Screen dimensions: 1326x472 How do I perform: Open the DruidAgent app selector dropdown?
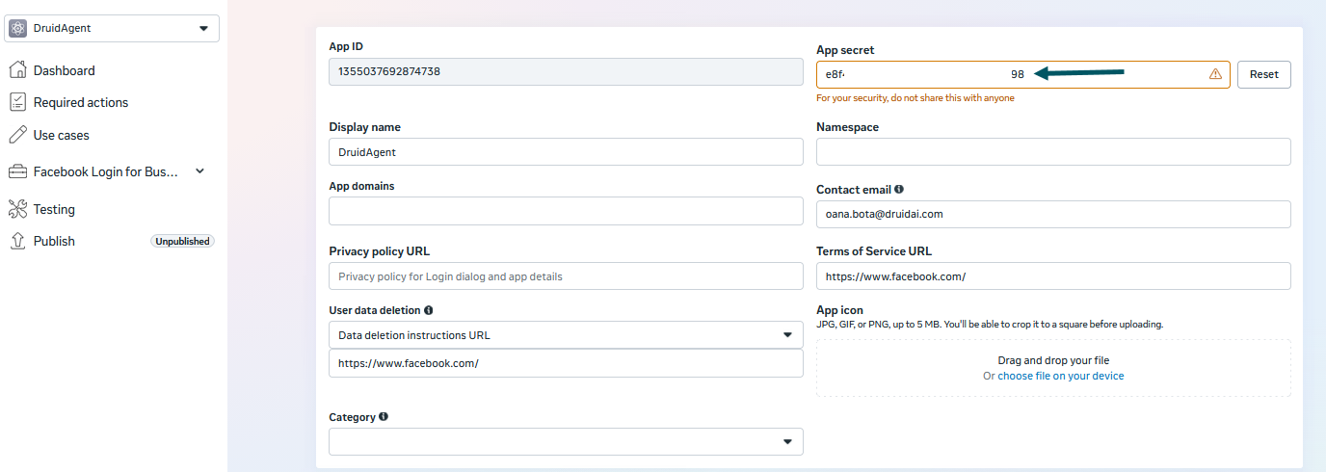[112, 29]
